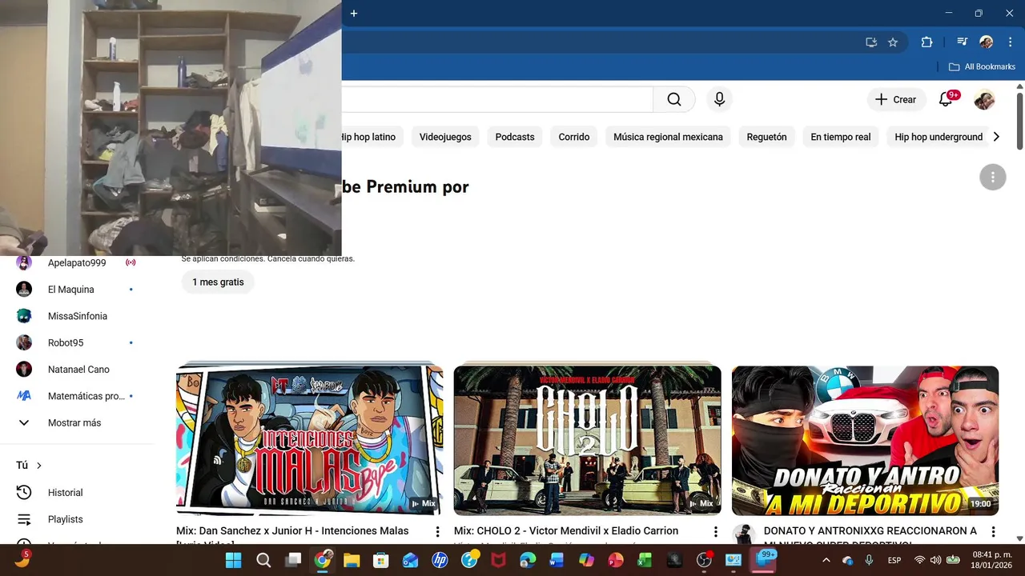The height and width of the screenshot is (576, 1025).
Task: Start voice search with microphone icon
Action: (719, 99)
